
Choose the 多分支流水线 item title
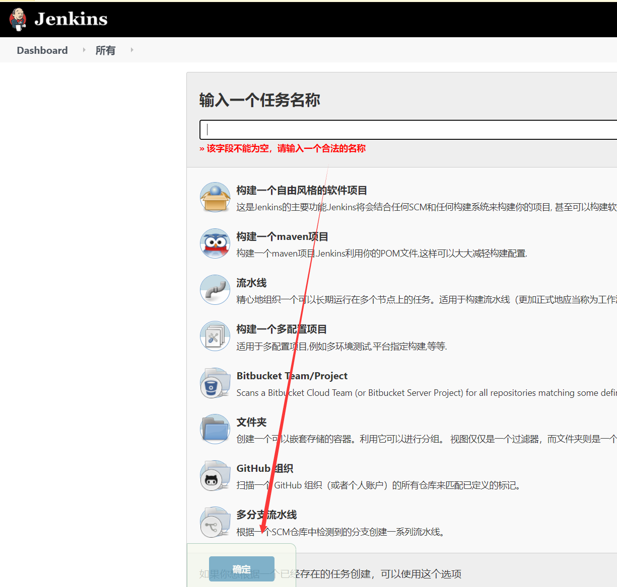point(266,515)
